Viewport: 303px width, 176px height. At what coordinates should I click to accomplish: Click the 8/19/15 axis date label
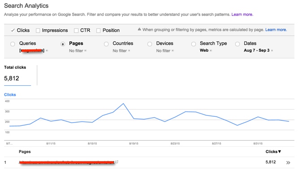tap(134, 144)
